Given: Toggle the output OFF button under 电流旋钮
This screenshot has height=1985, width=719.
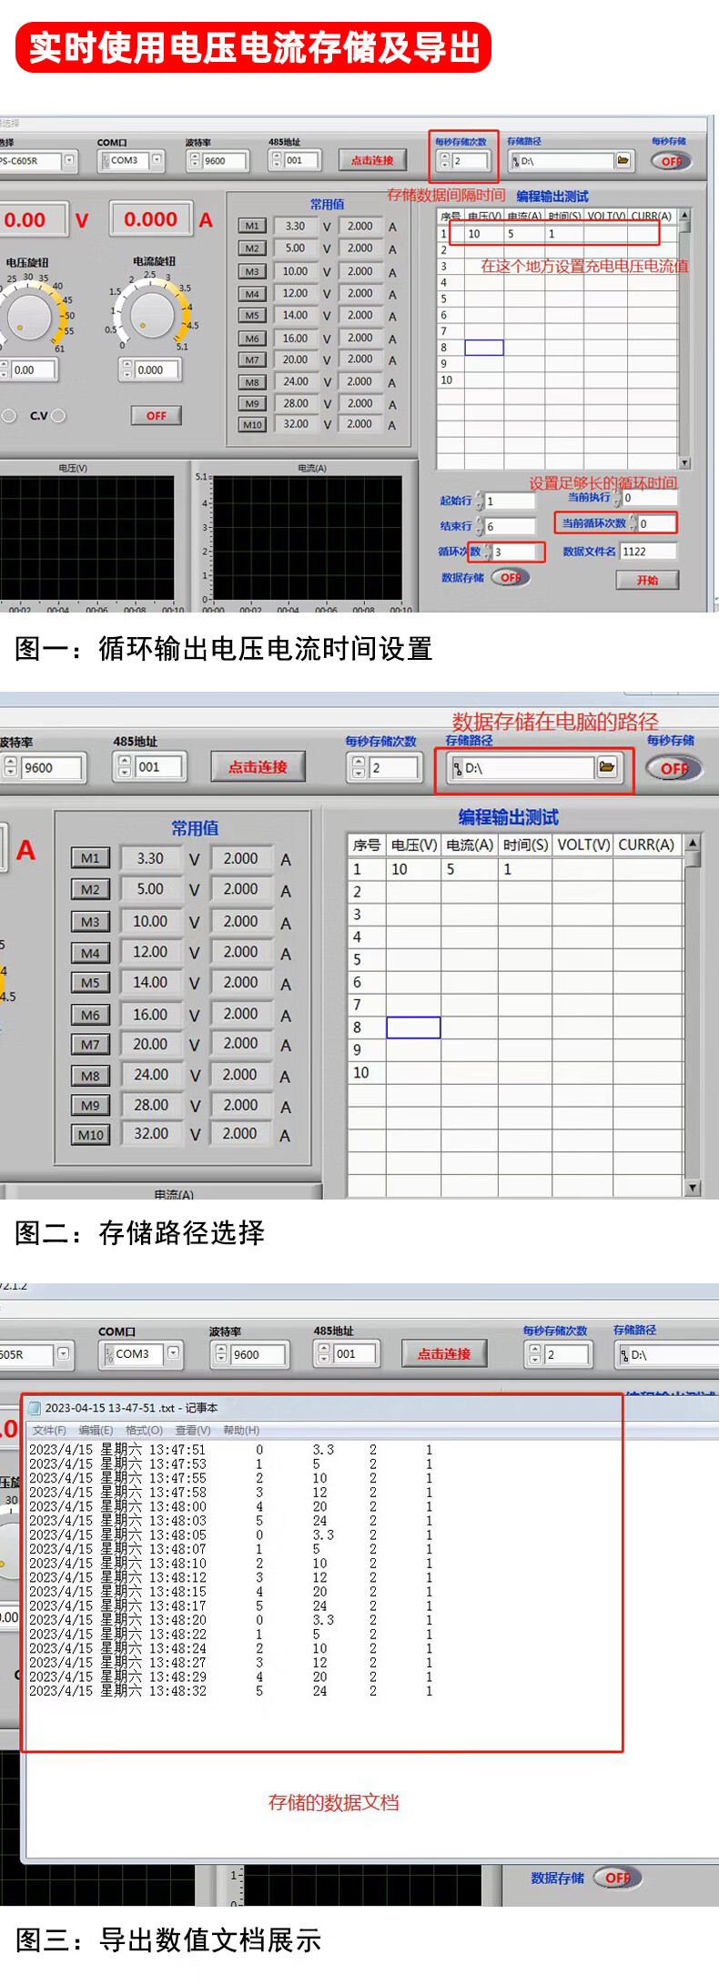Looking at the screenshot, I should point(156,416).
